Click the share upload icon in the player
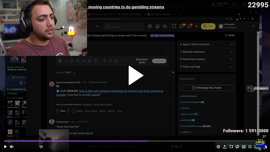This screenshot has height=152, width=270. (225, 147)
